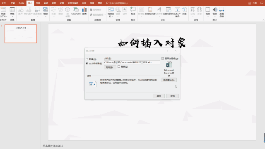
Task: Collapse the ribbon with the chevron
Action: click(x=263, y=20)
